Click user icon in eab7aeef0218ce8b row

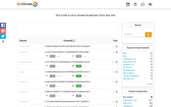[116, 82]
